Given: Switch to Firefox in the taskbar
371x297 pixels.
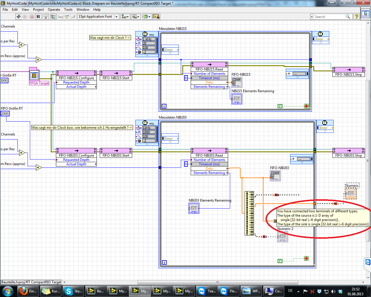Looking at the screenshot, I should coord(28,291).
